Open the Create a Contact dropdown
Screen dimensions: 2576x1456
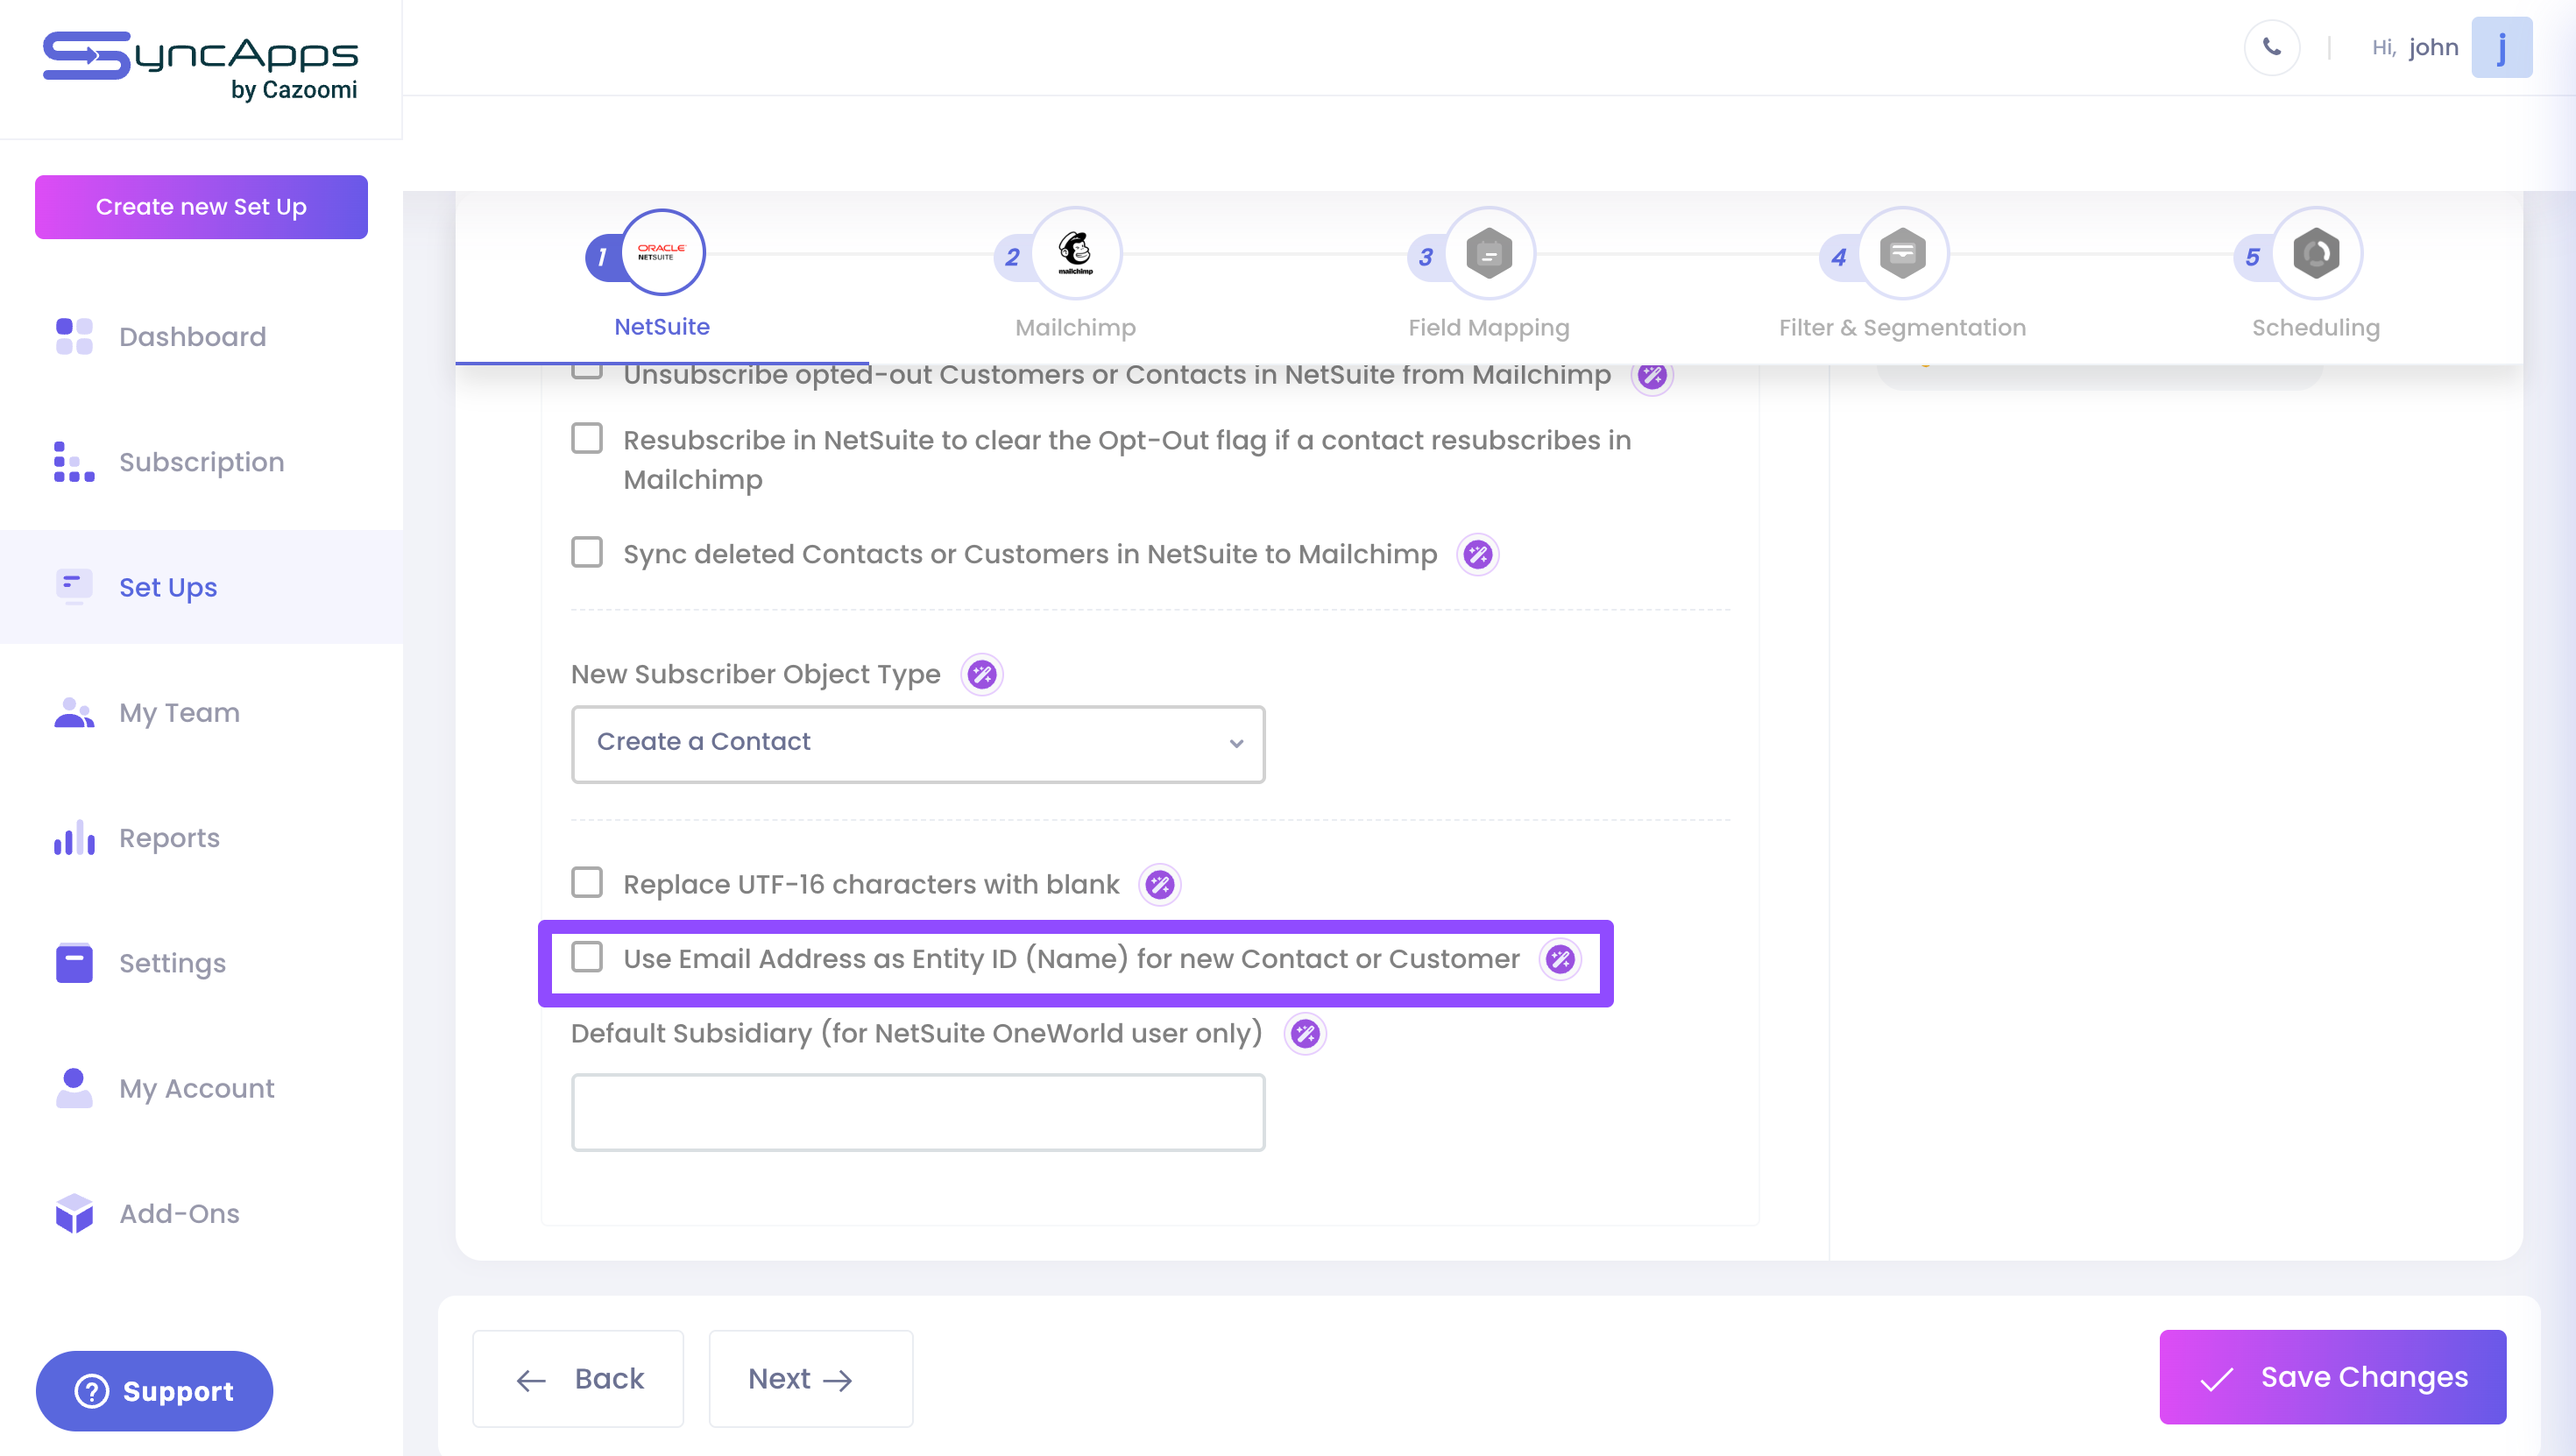click(x=917, y=743)
